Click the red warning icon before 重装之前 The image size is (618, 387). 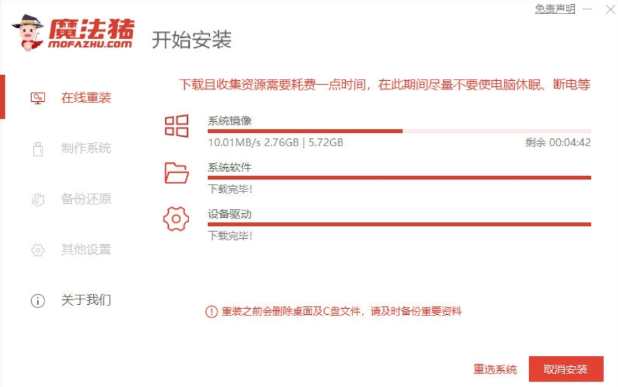coord(211,311)
